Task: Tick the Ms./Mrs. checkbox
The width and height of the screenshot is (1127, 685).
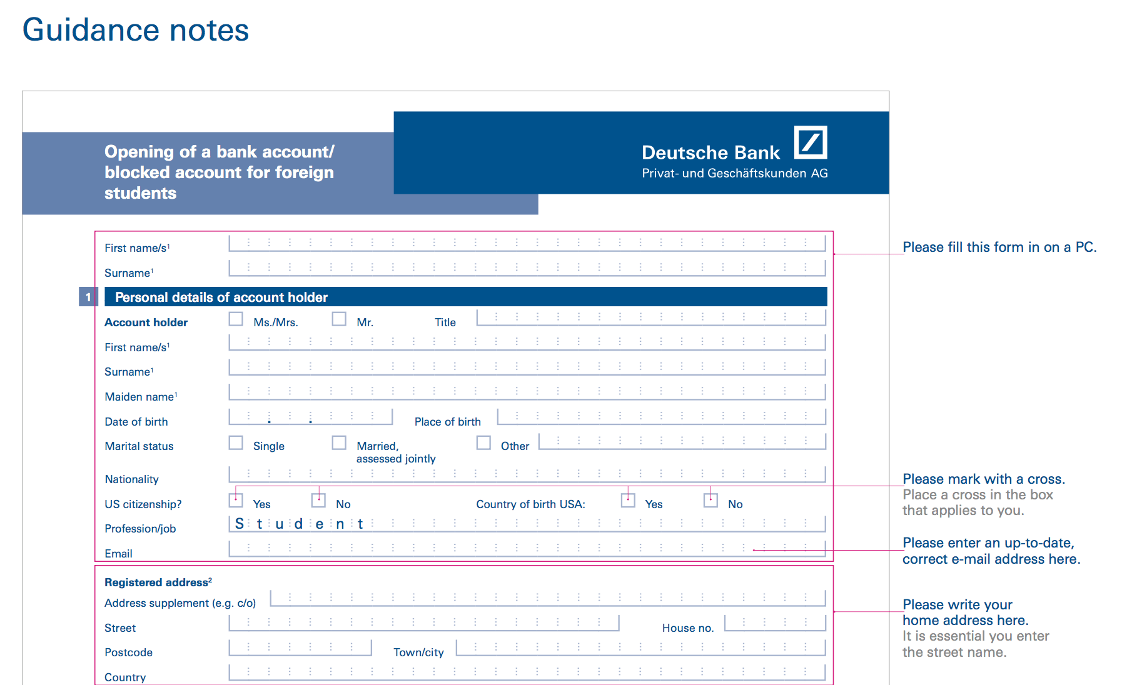Action: 236,319
